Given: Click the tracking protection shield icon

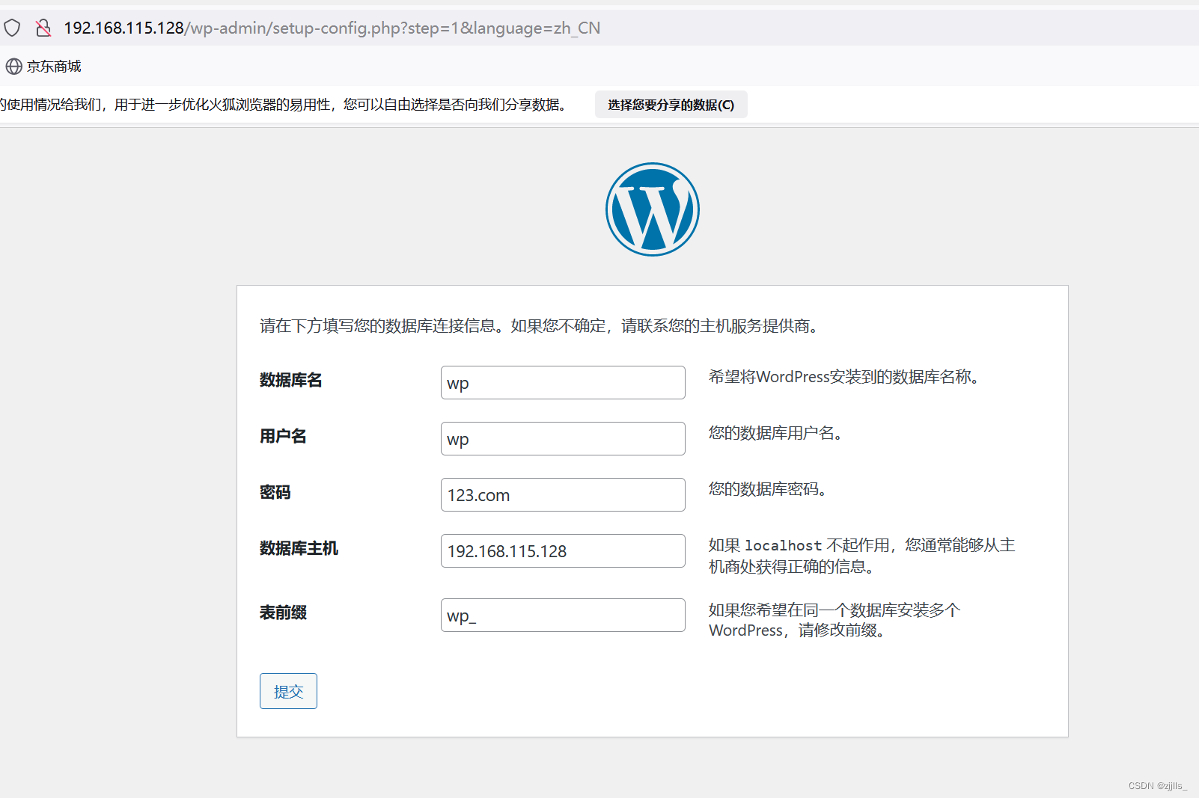Looking at the screenshot, I should (12, 27).
